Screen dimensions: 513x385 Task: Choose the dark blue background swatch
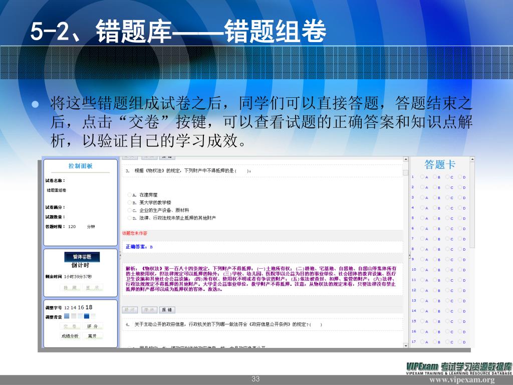pyautogui.click(x=87, y=316)
